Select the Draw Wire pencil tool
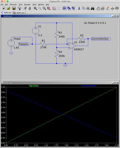Viewport: 120px width, 148px height. 108,8
